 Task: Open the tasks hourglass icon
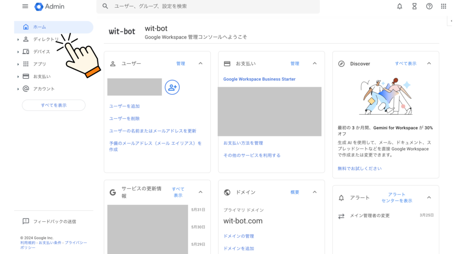click(414, 6)
